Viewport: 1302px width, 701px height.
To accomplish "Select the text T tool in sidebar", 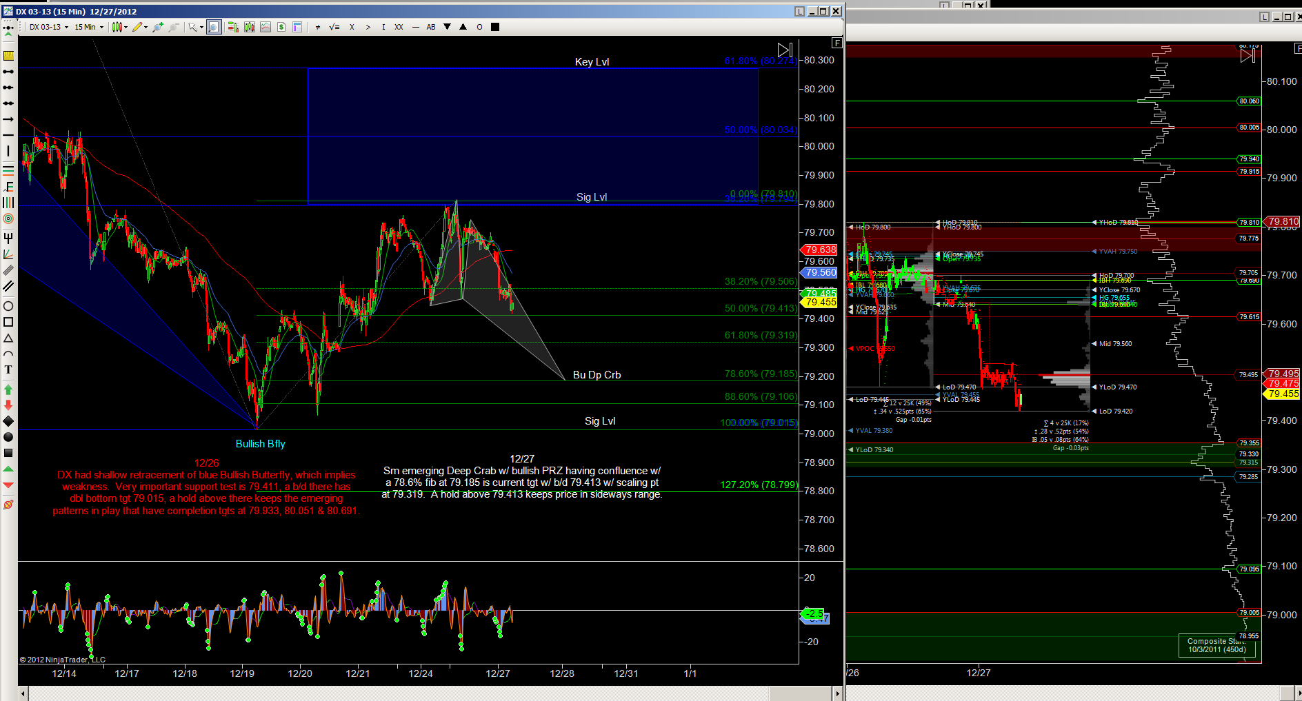I will (8, 370).
